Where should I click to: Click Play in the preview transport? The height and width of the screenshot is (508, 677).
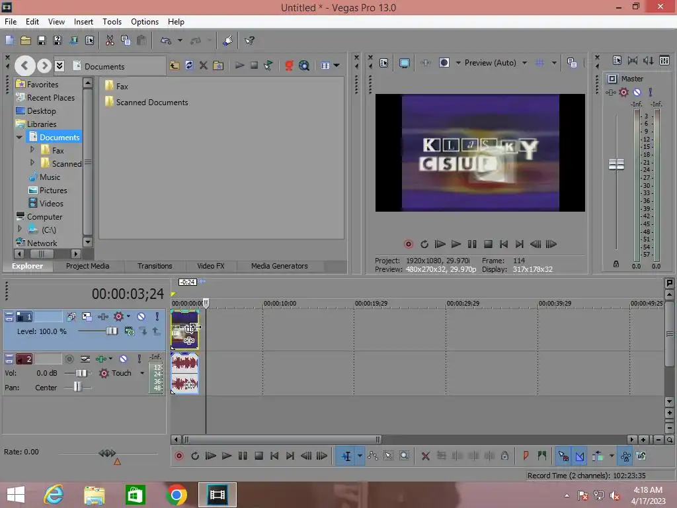coord(456,244)
